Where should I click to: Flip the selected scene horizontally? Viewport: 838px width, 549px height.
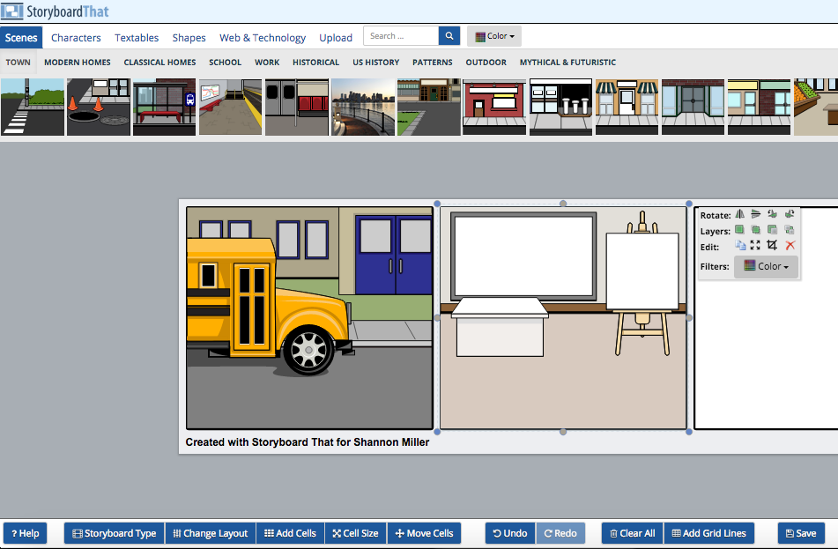(x=739, y=214)
